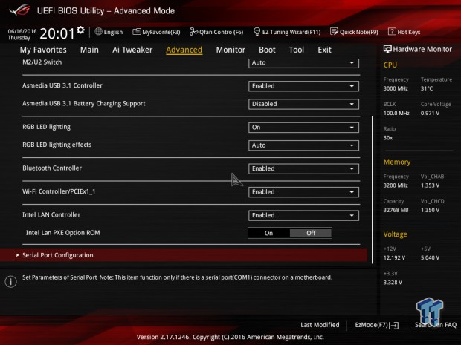Switch to Tool tab

pyautogui.click(x=297, y=50)
